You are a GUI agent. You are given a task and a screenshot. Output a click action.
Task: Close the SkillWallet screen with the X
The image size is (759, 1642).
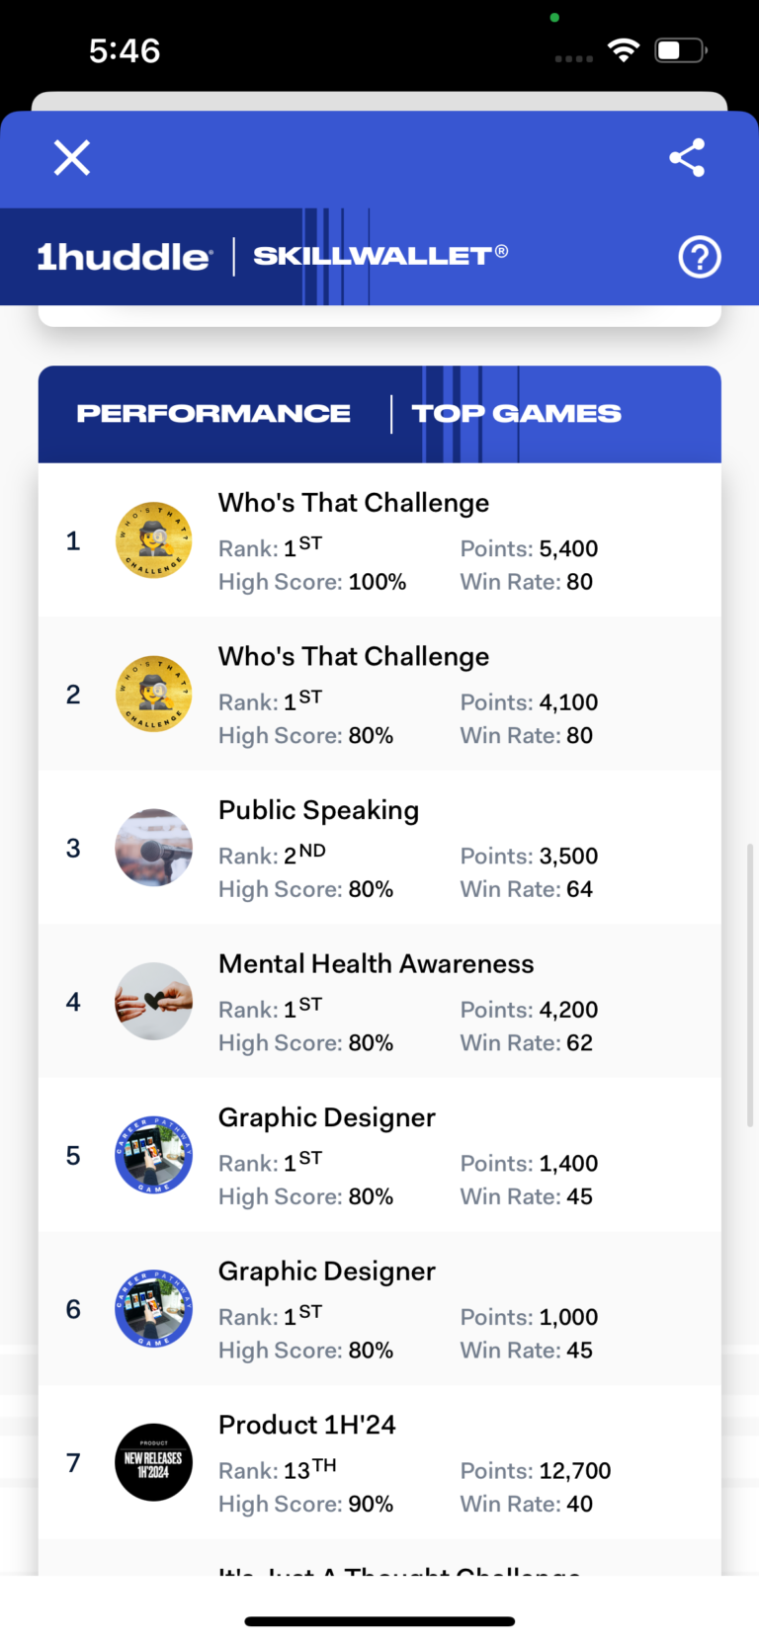72,157
